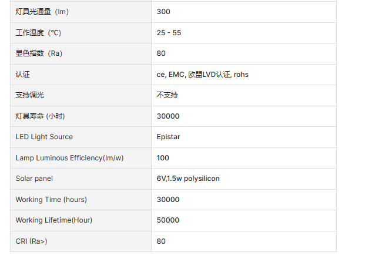This screenshot has width=365, height=259.
Task: Select the 6V,1.5w polysilicon value
Action: 188,179
